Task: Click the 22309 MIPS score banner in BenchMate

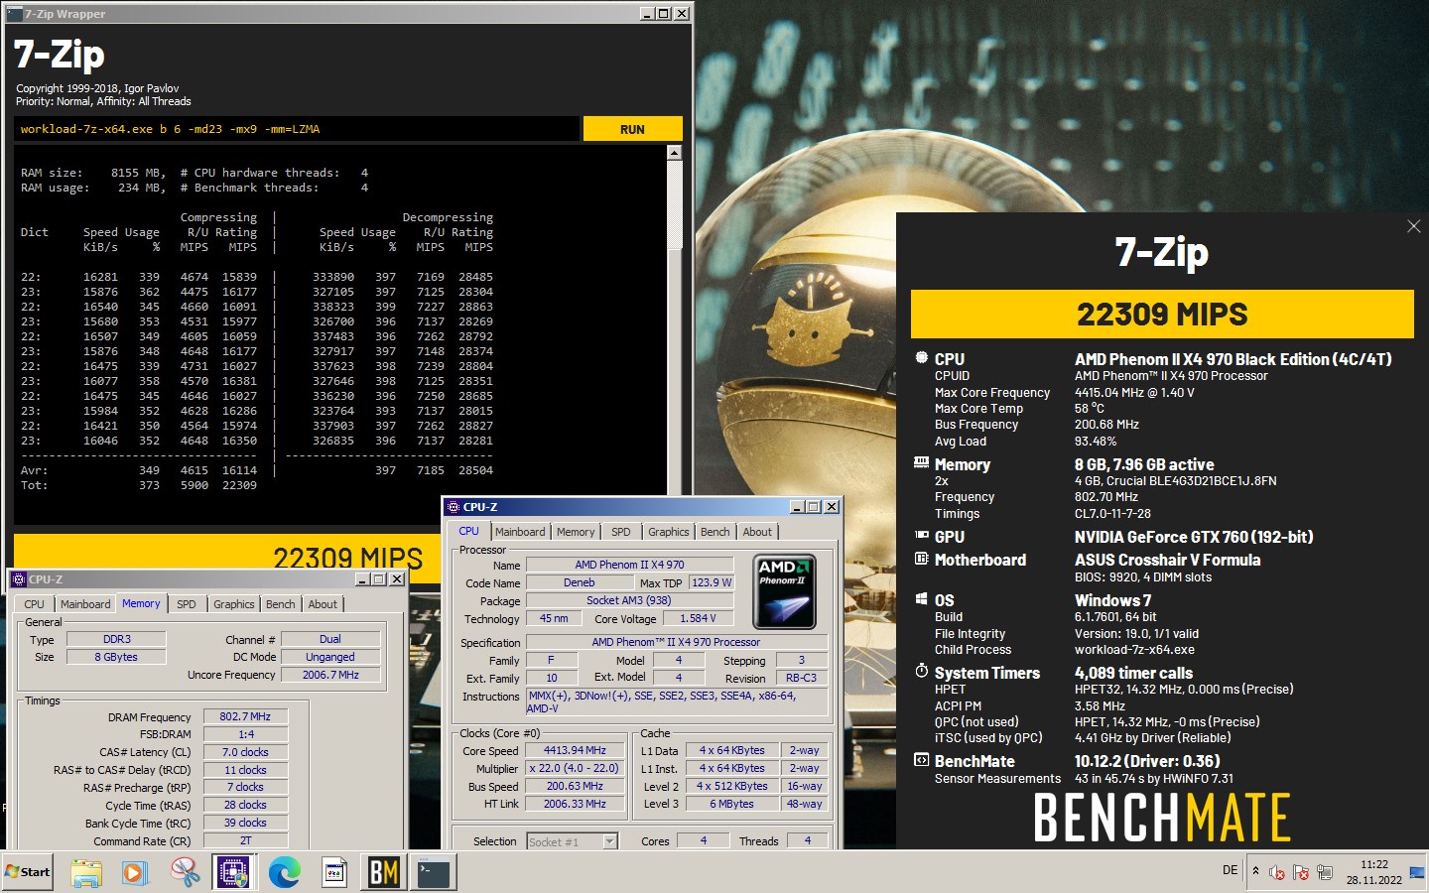Action: pos(1162,315)
